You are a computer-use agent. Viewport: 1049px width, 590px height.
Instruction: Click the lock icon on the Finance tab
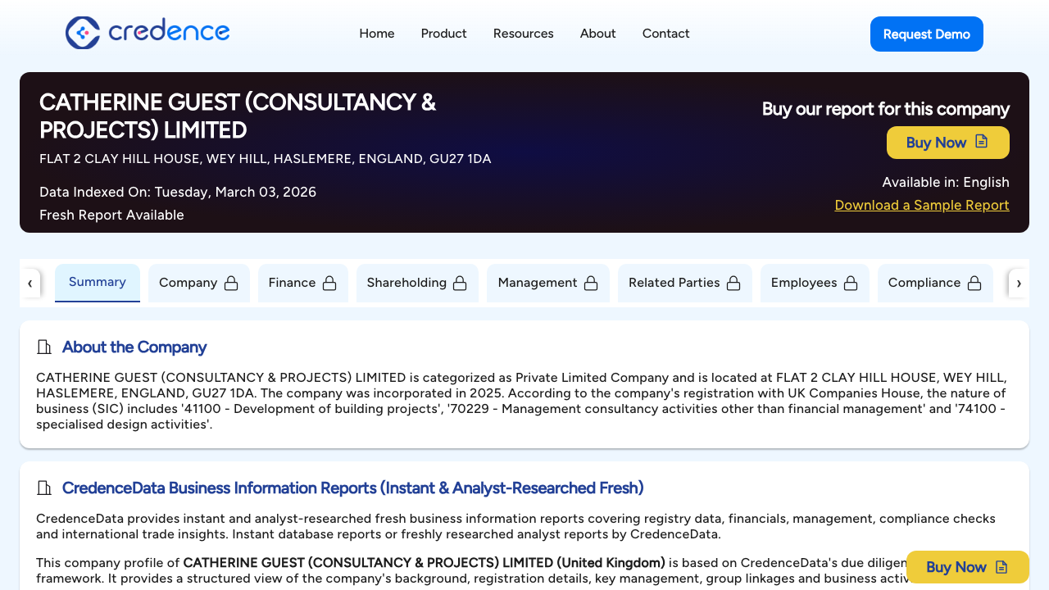coord(329,282)
